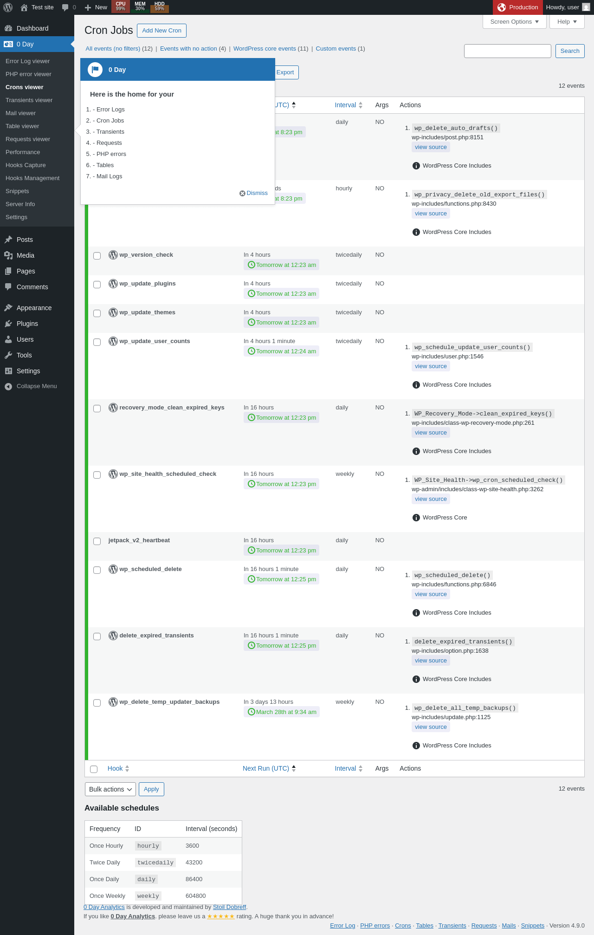Screen dimensions: 594x935
Task: Expand Screen Options panel
Action: tap(515, 22)
